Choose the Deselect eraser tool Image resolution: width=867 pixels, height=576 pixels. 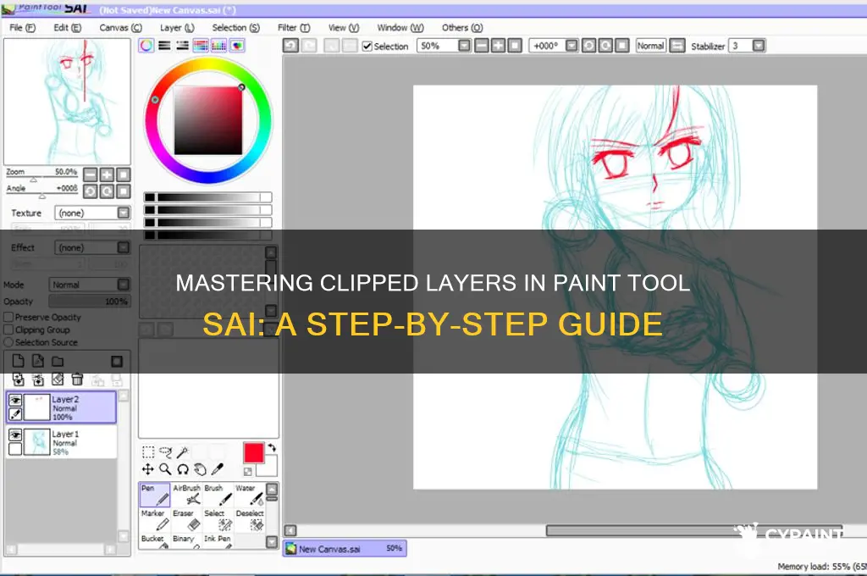click(x=250, y=520)
